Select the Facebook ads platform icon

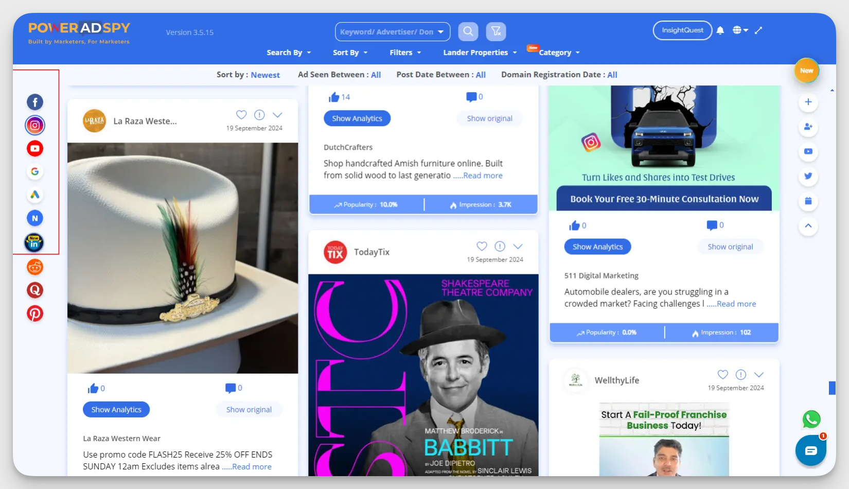(x=35, y=102)
